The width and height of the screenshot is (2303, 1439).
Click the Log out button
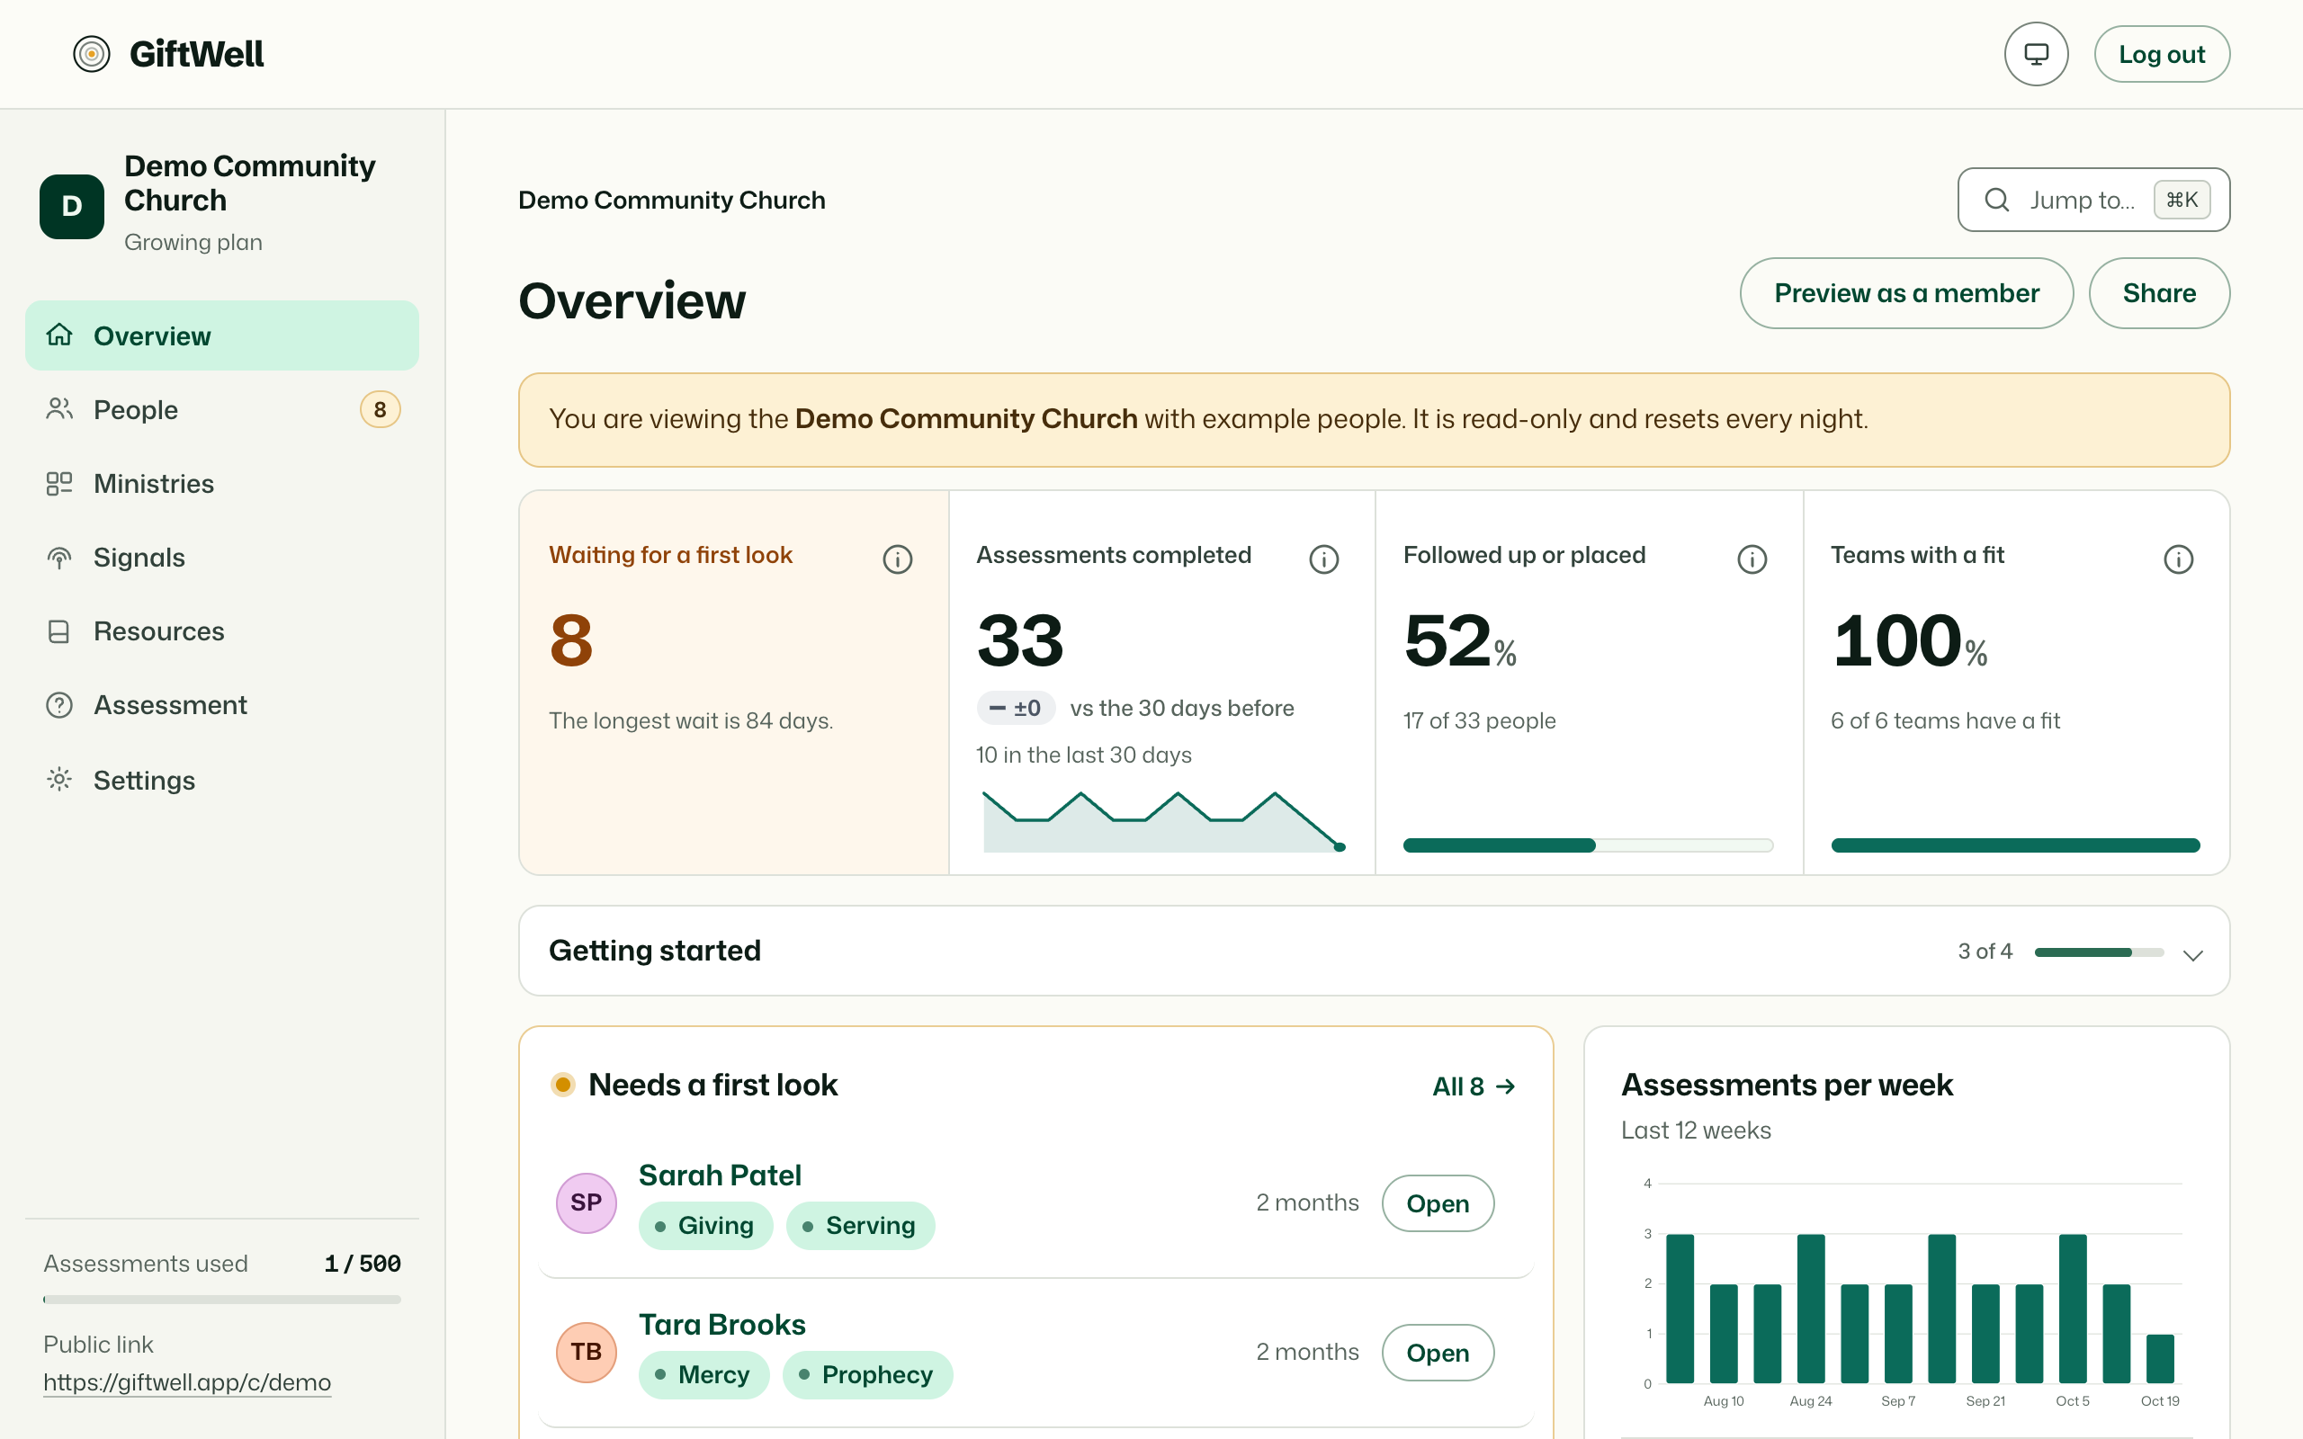click(2161, 54)
